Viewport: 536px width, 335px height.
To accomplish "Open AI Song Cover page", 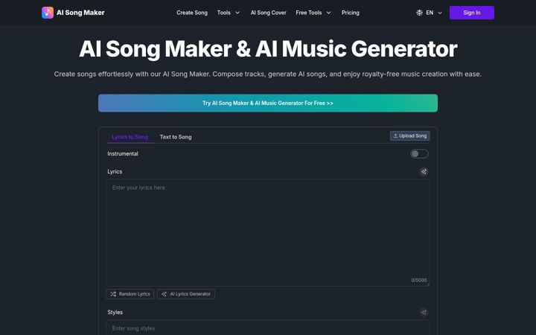I will (268, 13).
